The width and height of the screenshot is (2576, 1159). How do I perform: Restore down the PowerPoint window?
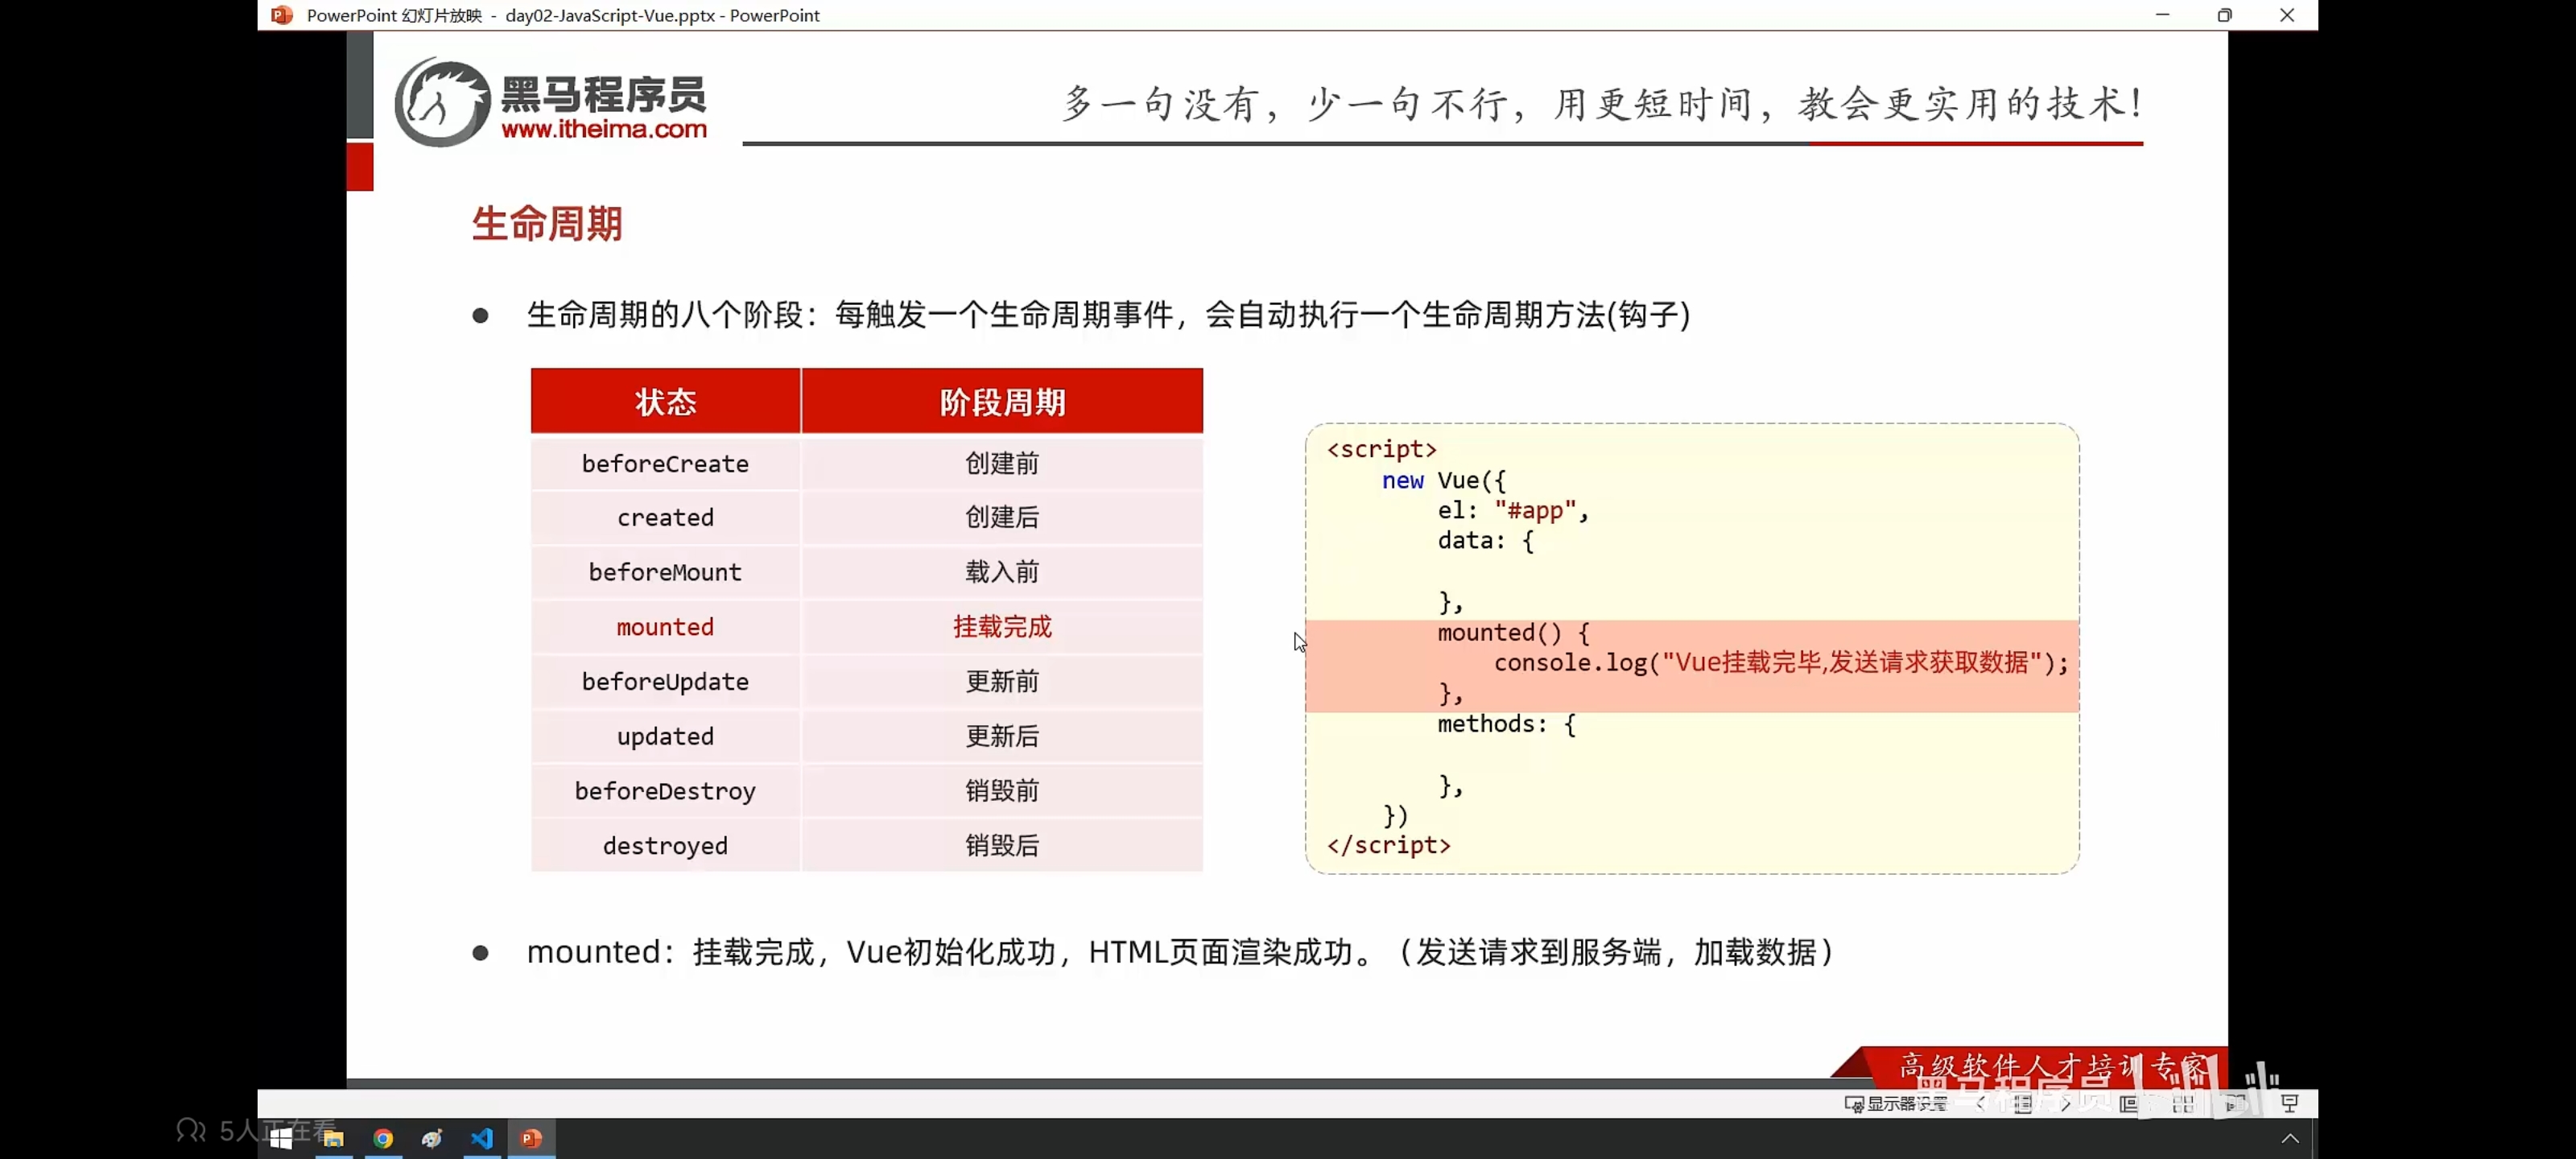coord(2224,15)
